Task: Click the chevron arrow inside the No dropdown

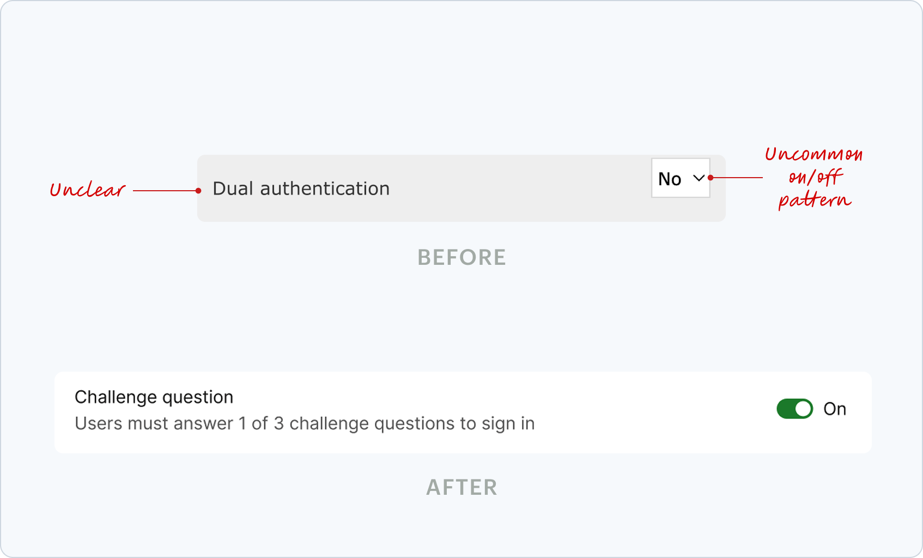Action: (x=699, y=178)
